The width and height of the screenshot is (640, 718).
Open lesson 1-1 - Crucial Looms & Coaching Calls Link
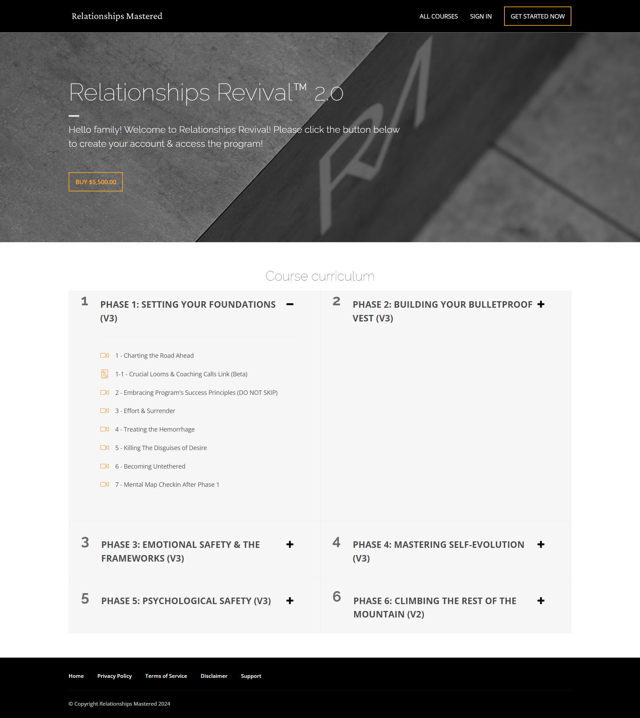coord(181,374)
